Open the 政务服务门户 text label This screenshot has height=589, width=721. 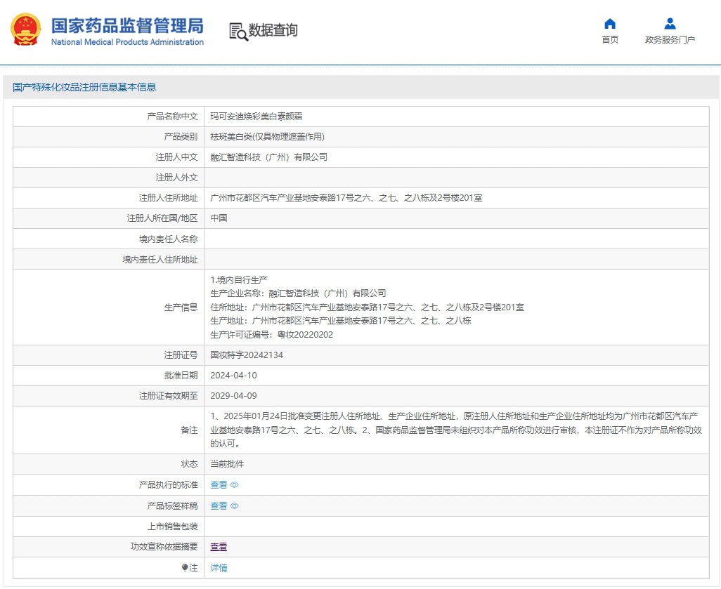(670, 40)
